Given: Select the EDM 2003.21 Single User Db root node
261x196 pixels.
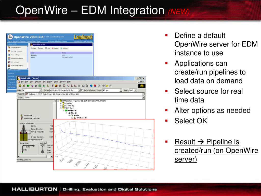Looking at the screenshot, I should pyautogui.click(x=84, y=101).
